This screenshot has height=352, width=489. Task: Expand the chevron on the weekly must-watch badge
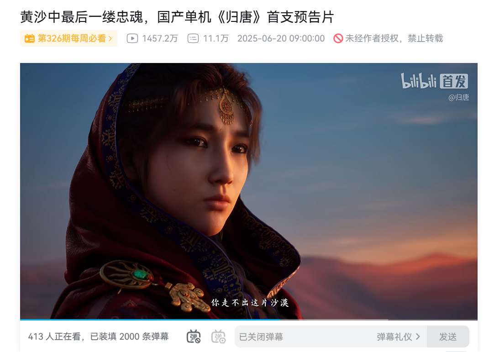(x=110, y=38)
